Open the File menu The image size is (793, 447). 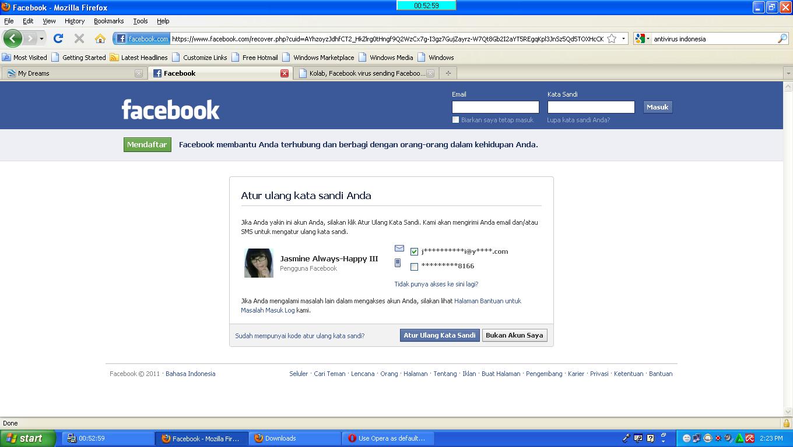[9, 21]
